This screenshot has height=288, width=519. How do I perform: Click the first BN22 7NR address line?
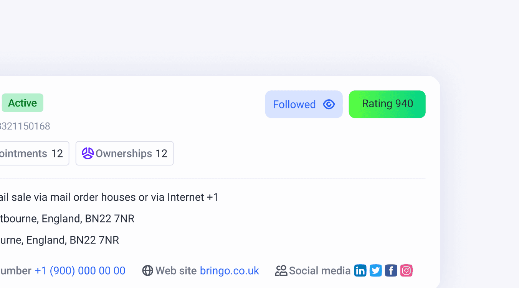point(67,219)
